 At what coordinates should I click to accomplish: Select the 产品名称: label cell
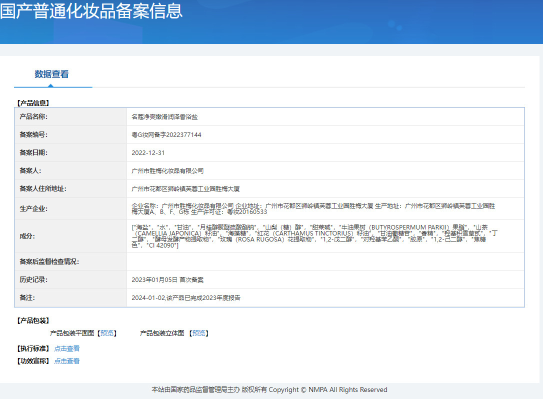(70, 116)
